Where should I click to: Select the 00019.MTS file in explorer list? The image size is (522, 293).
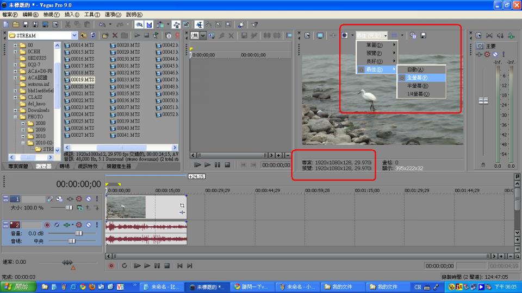(82, 80)
